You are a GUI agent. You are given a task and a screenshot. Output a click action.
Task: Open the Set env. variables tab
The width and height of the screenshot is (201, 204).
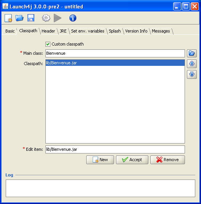click(88, 31)
